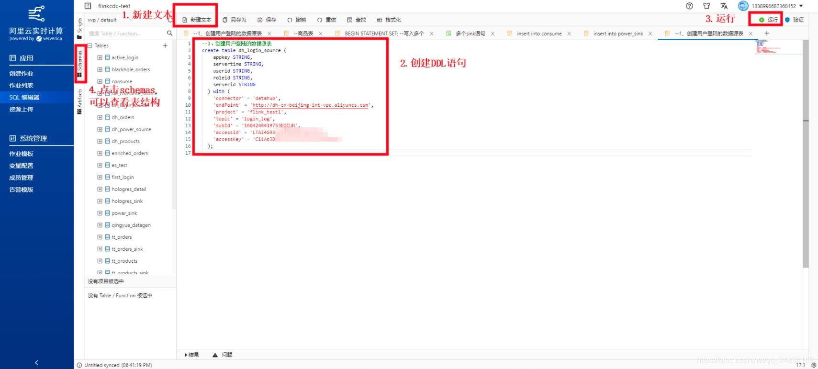Viewport: 818px width, 369px height.
Task: Format the SQL with 格式化
Action: [x=389, y=20]
